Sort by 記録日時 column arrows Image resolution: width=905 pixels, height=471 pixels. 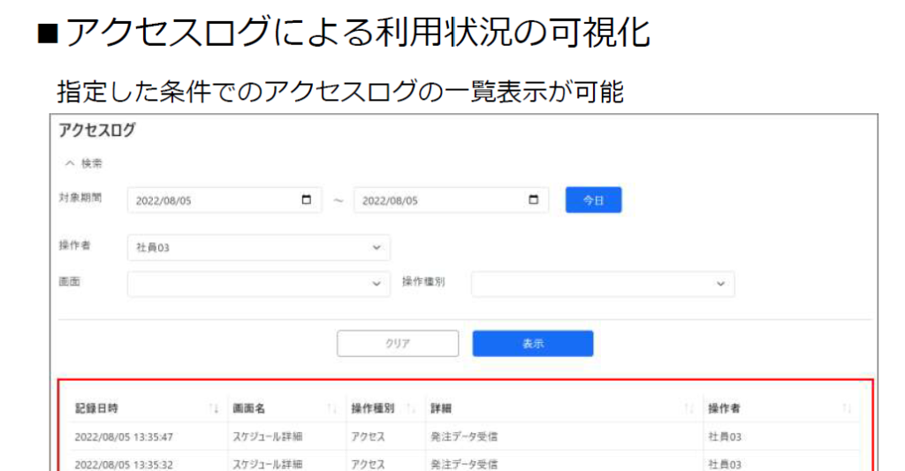(214, 408)
